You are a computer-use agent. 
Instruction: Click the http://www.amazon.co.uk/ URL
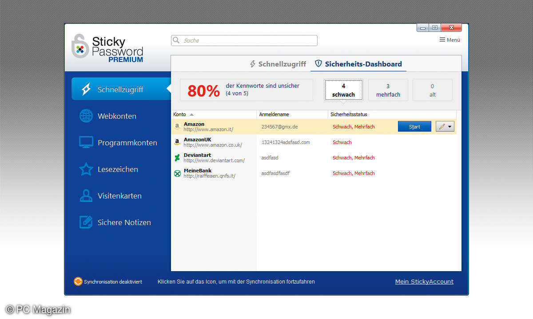(213, 145)
